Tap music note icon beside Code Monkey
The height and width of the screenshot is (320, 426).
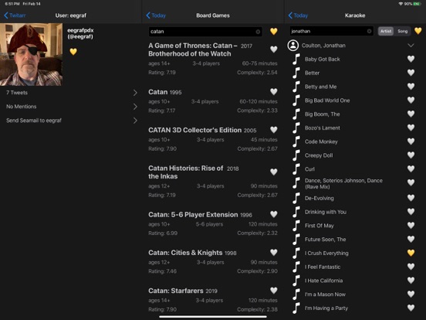(296, 141)
